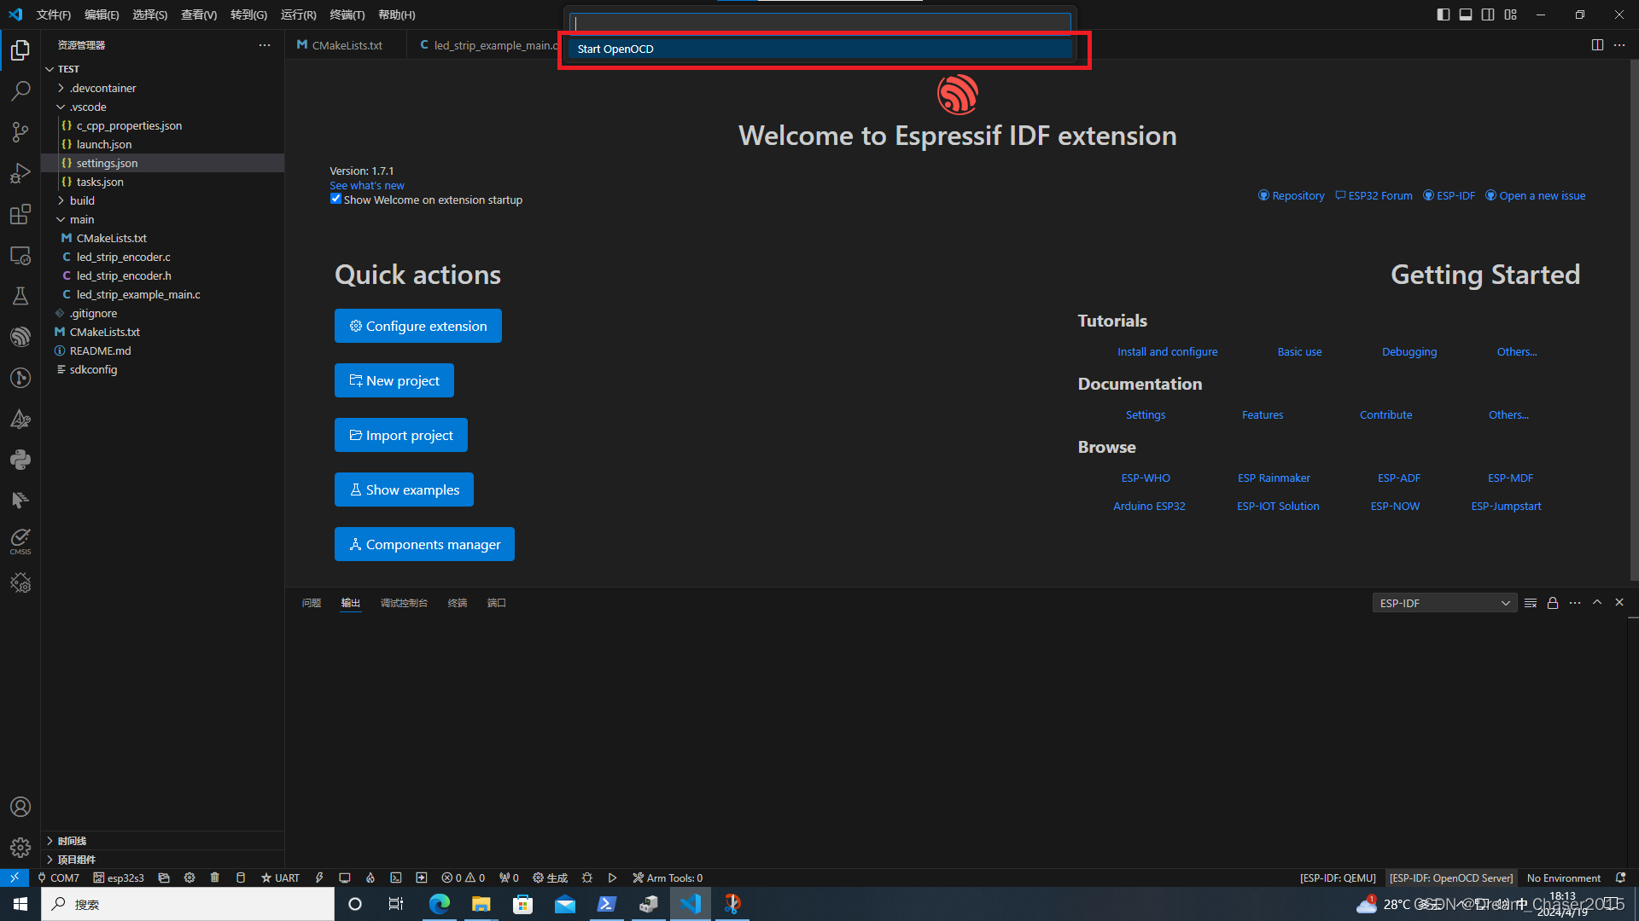The image size is (1639, 921).
Task: Switch to the 调试控制台 panel tab
Action: [404, 603]
